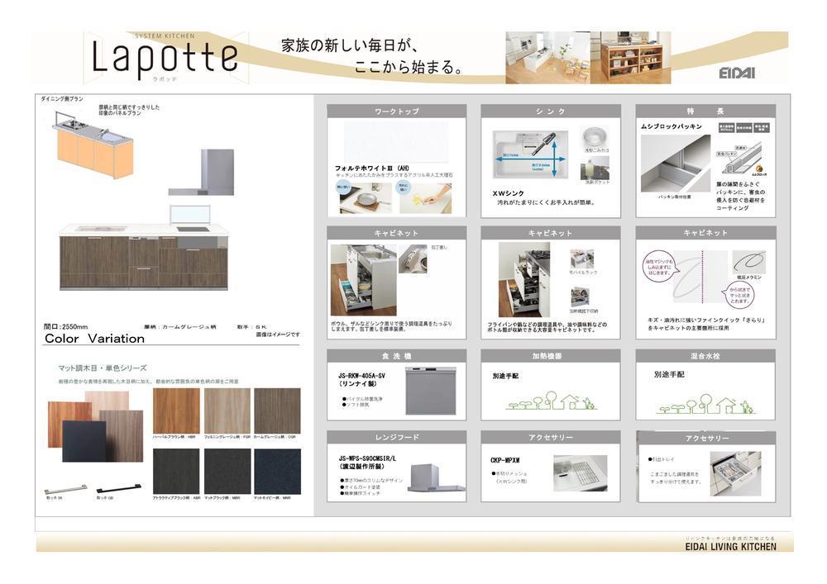The image size is (827, 584).
Task: Pick the マットネイビー柄 MNR swatch
Action: [277, 472]
